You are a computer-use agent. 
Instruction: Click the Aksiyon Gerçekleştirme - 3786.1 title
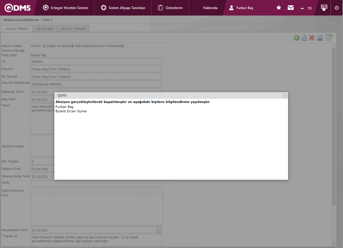point(28,20)
